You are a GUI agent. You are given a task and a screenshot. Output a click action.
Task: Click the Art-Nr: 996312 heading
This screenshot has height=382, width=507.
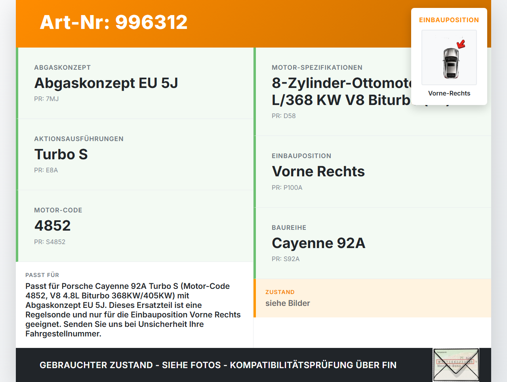114,22
